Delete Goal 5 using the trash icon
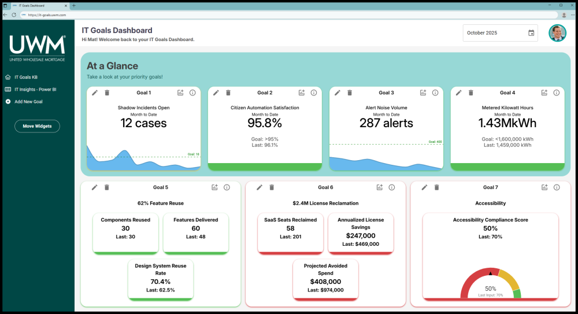The height and width of the screenshot is (314, 578). [x=106, y=187]
